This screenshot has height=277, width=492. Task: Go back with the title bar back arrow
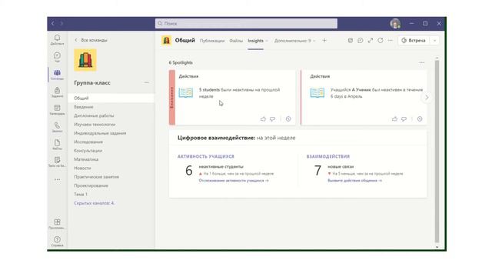[x=53, y=23]
